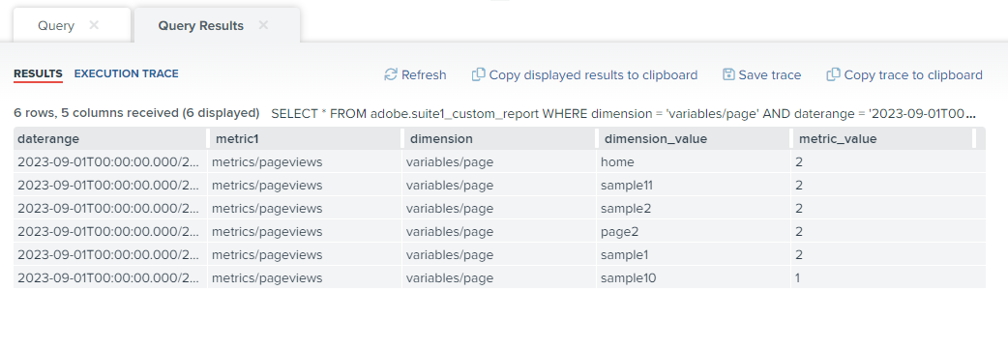This screenshot has height=348, width=1008.
Task: Click the sample11 dimension value cell
Action: coord(694,185)
